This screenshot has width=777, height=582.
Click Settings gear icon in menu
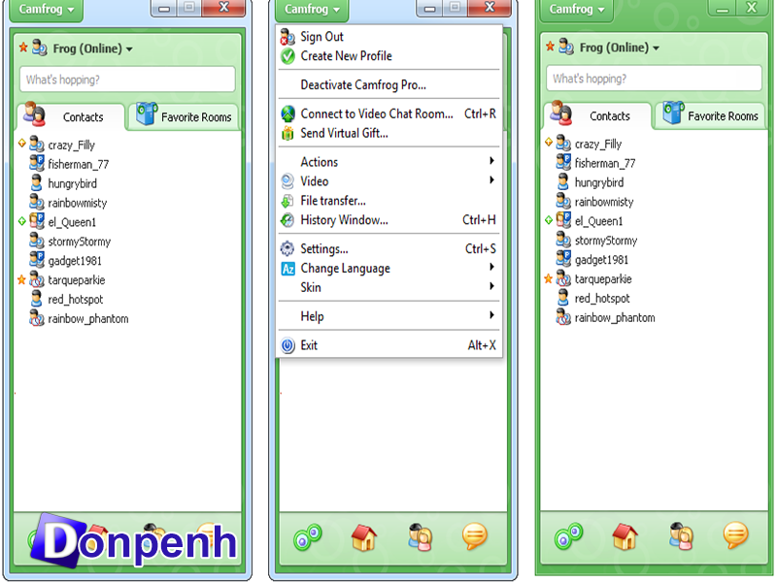coord(287,248)
